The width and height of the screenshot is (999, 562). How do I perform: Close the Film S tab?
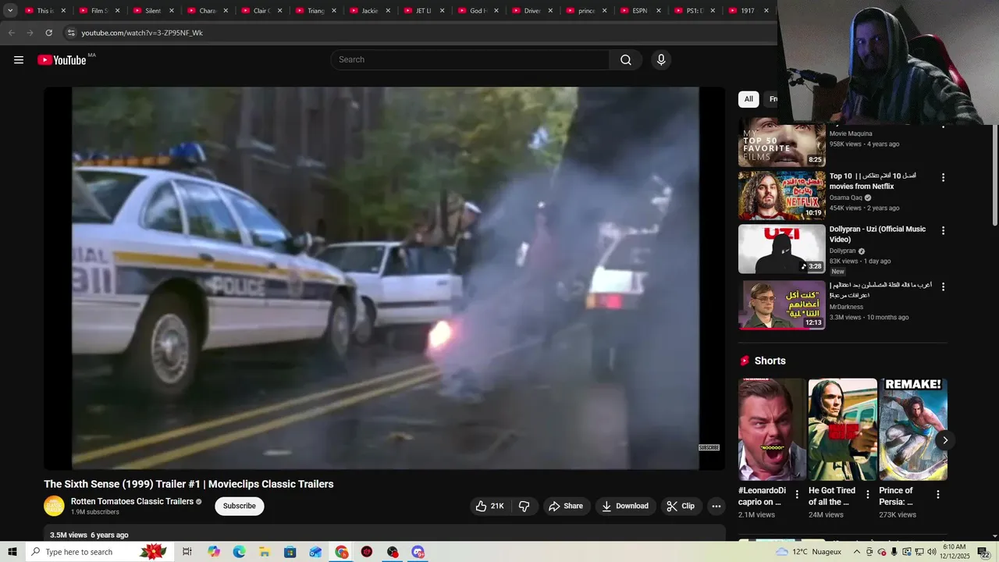tap(118, 11)
